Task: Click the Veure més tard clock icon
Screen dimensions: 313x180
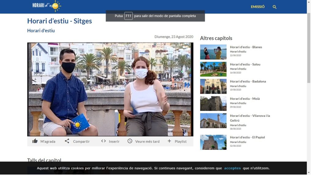Action: (x=130, y=141)
